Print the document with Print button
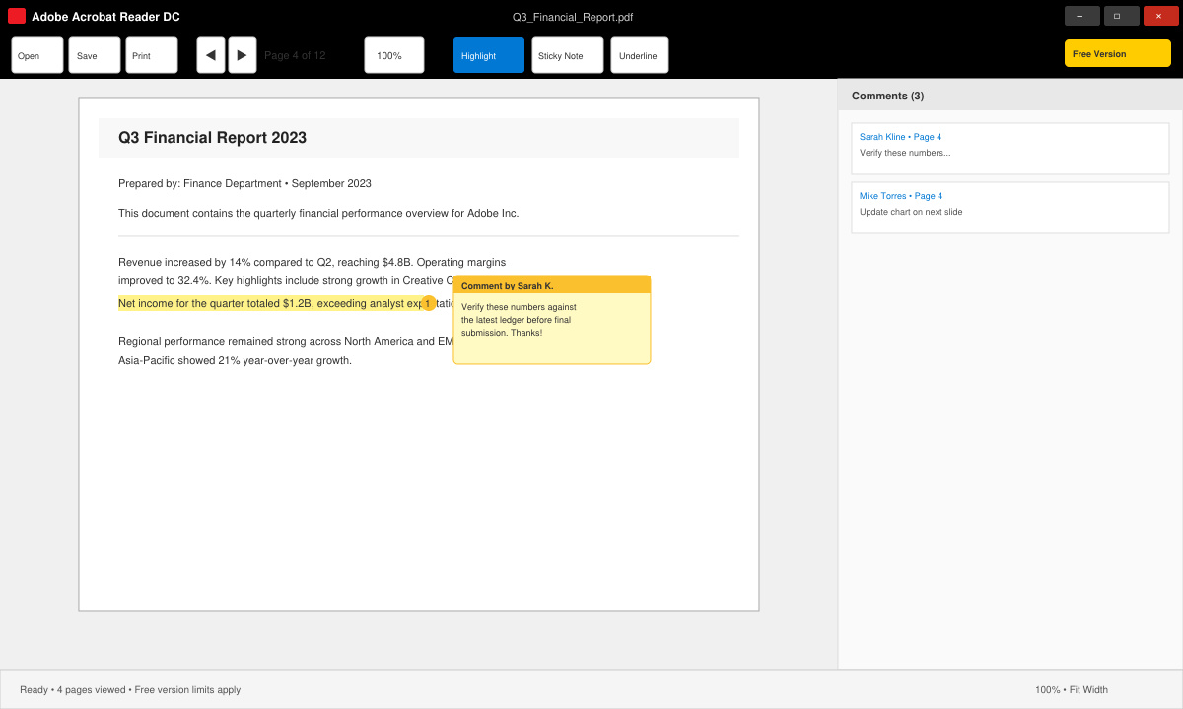 click(152, 55)
